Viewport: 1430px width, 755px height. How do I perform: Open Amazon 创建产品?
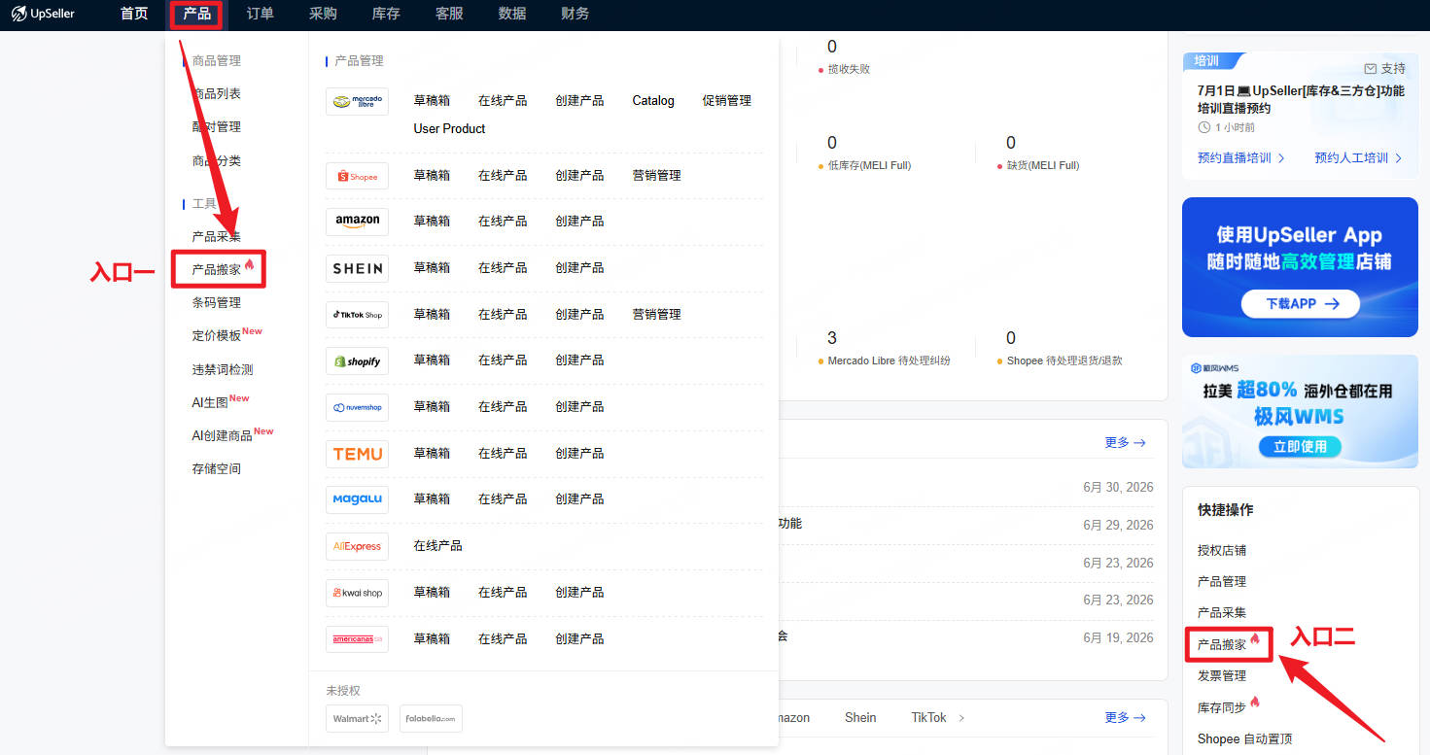click(x=579, y=221)
